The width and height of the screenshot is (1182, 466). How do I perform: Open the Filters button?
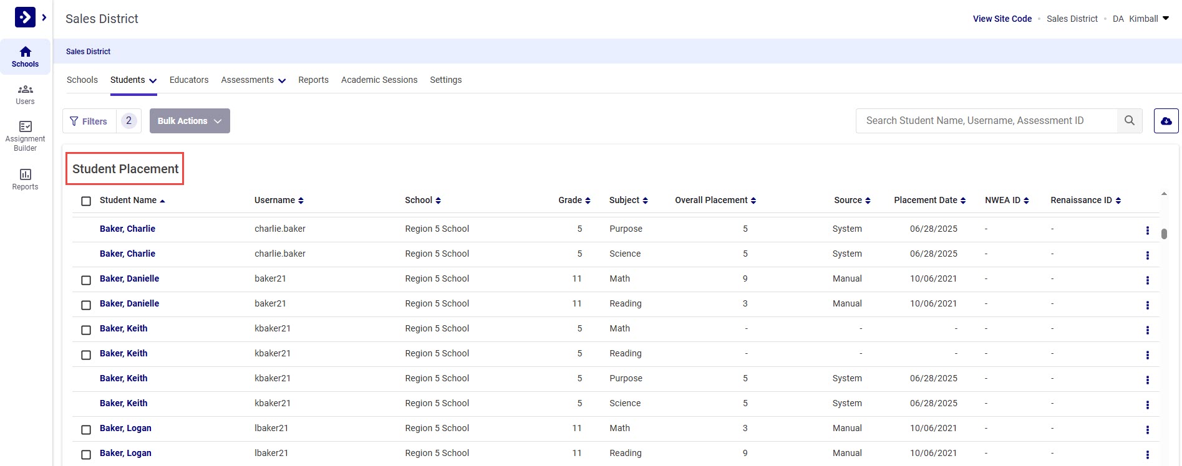[89, 121]
